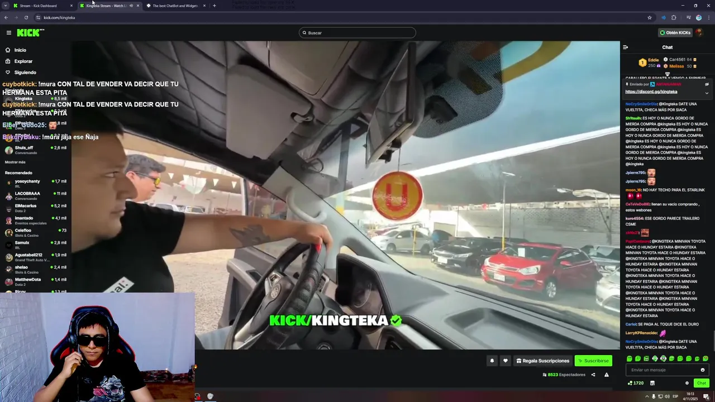Open ElMacarius recommended channel
This screenshot has width=715, height=402.
pos(36,208)
